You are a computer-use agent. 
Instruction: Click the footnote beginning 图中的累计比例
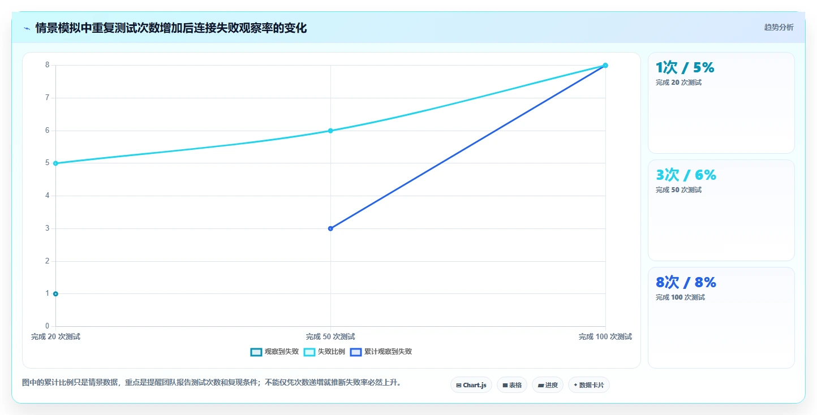[213, 383]
